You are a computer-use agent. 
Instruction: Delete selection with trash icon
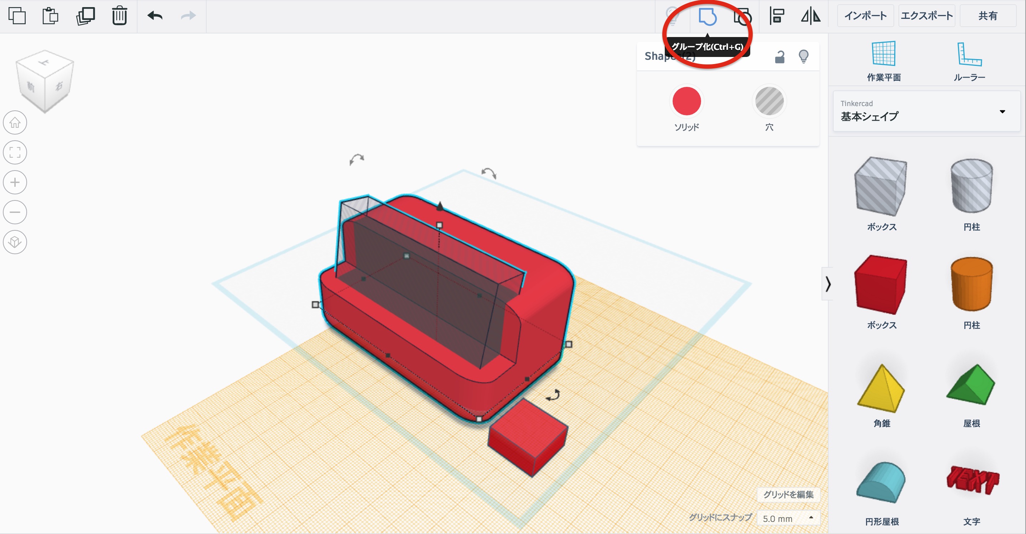pyautogui.click(x=119, y=16)
